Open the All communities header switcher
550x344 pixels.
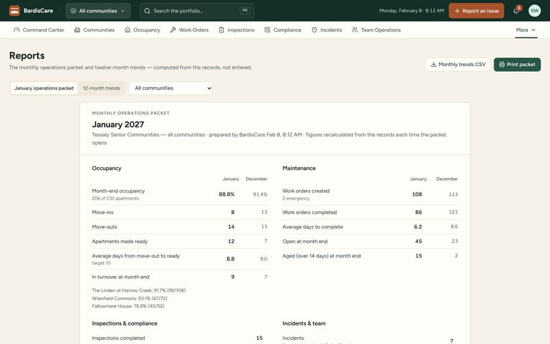[x=98, y=11]
